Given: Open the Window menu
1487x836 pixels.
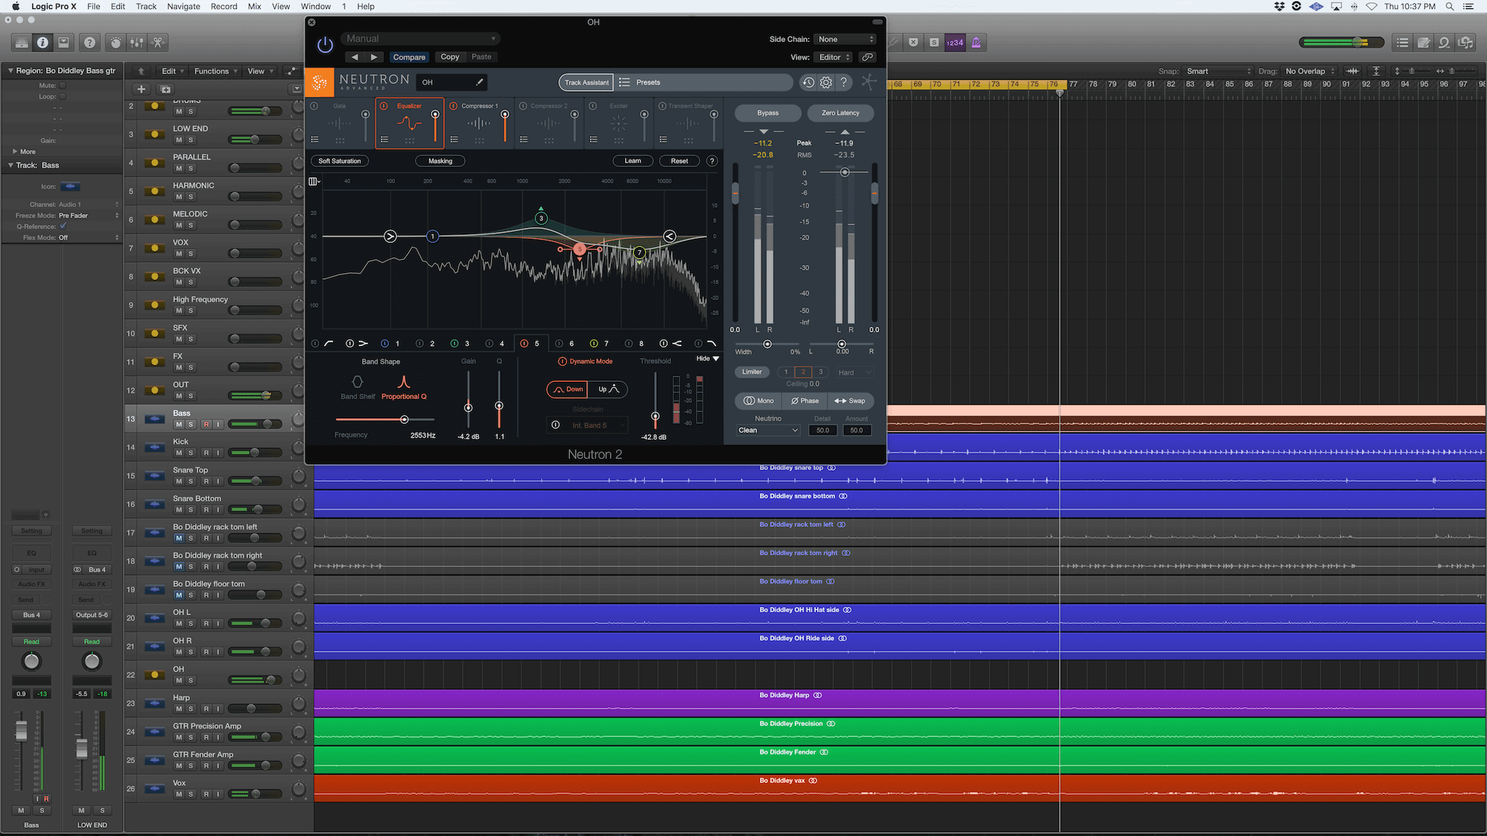Looking at the screenshot, I should coord(315,6).
